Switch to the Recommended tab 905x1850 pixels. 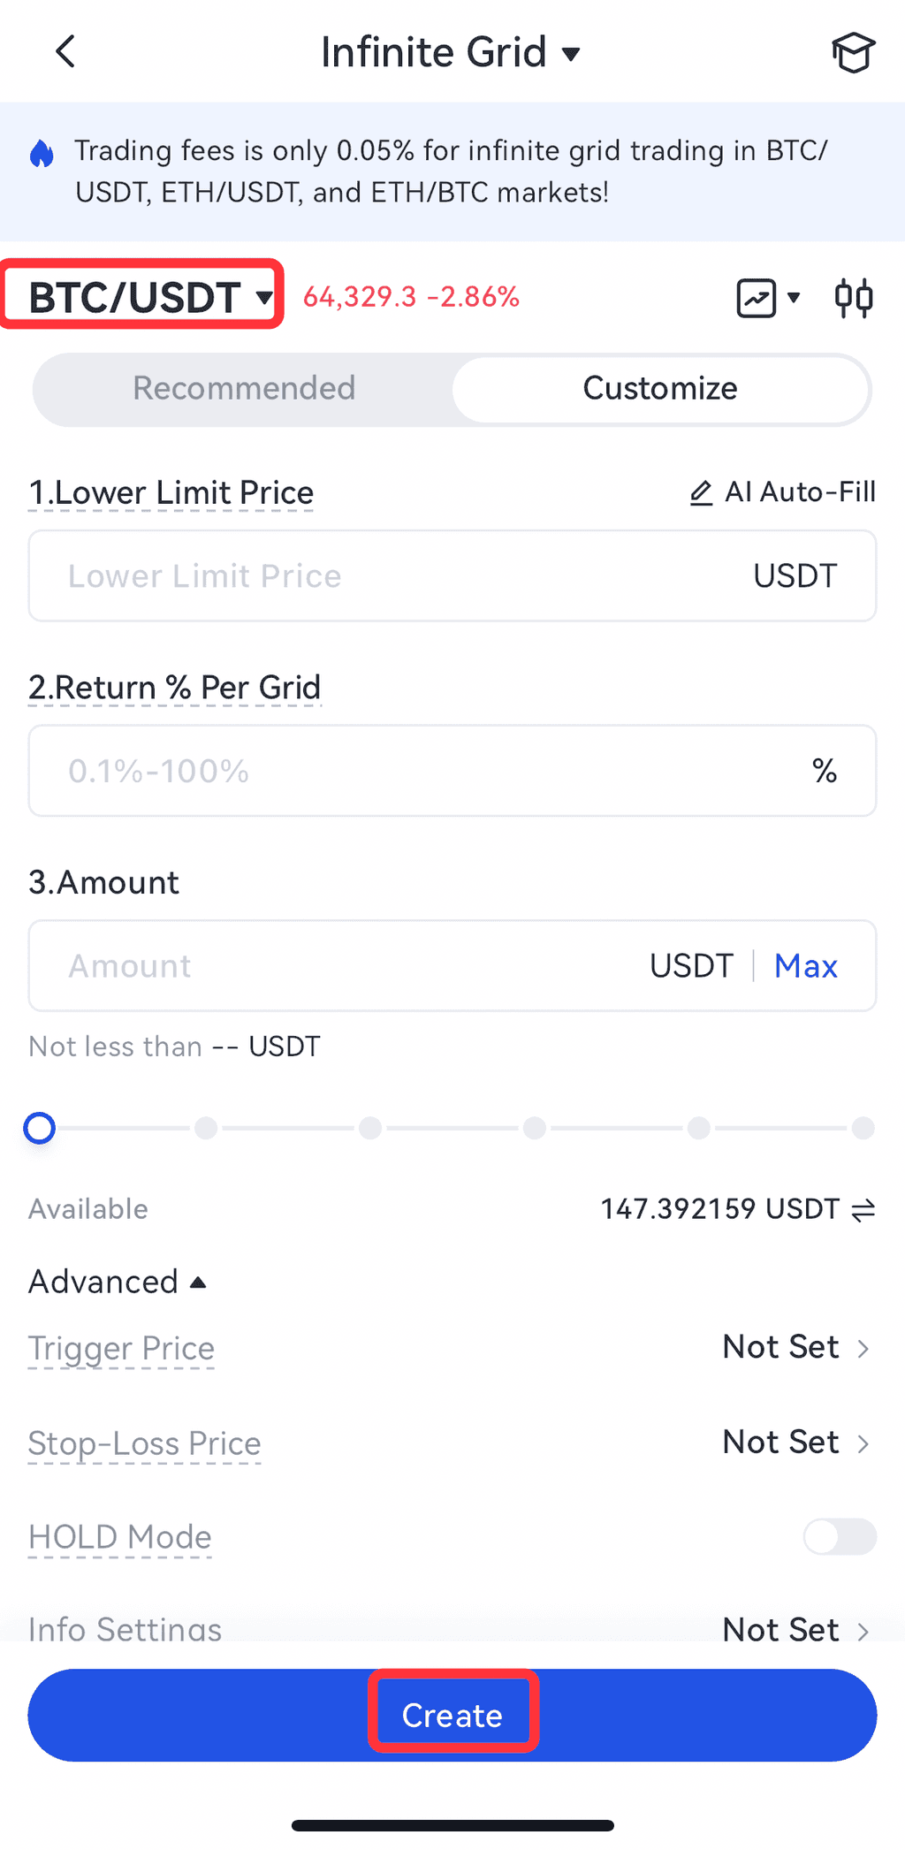click(x=244, y=389)
